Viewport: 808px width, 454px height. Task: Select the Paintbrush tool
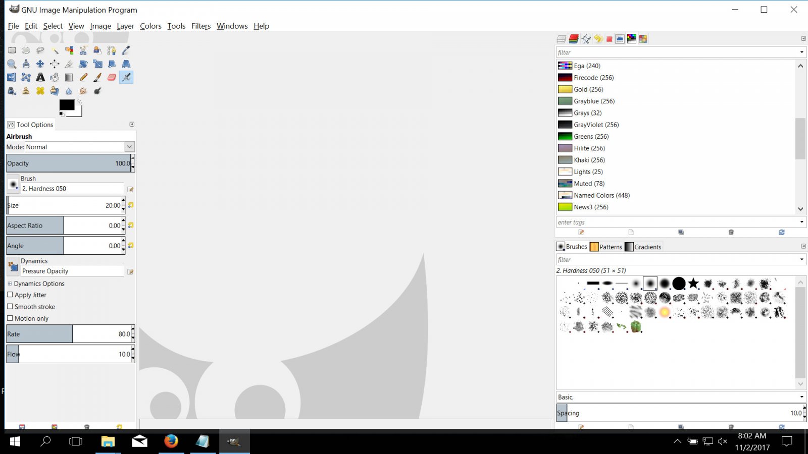(x=97, y=77)
